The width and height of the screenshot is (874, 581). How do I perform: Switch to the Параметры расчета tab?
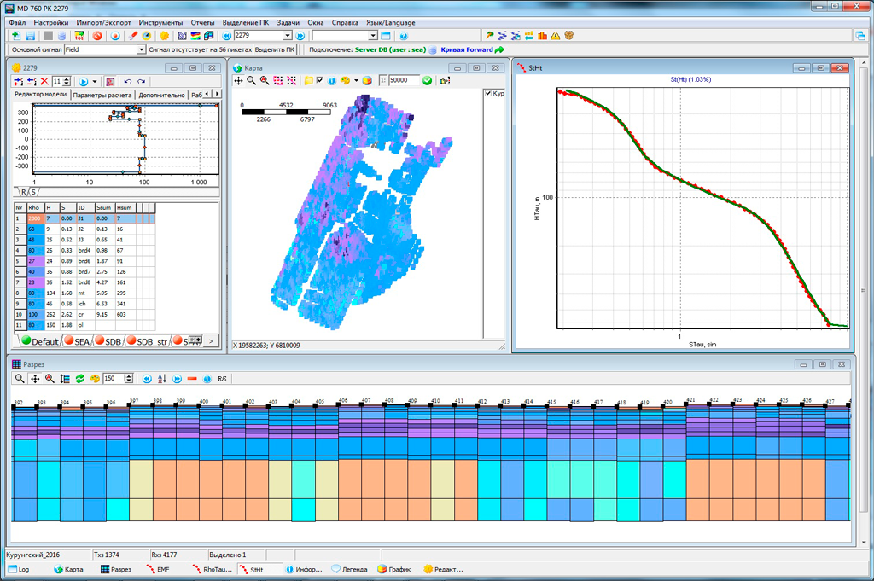[x=102, y=95]
